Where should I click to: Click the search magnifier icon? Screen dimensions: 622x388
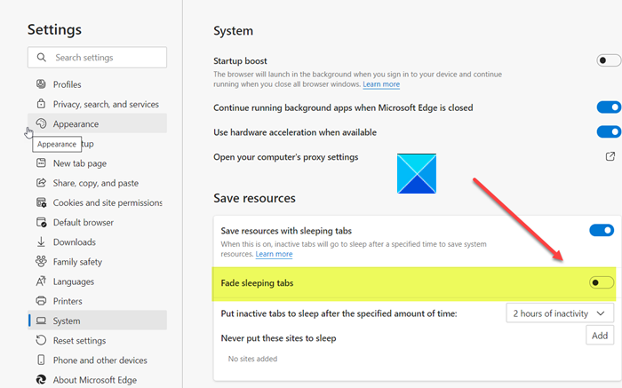click(41, 58)
